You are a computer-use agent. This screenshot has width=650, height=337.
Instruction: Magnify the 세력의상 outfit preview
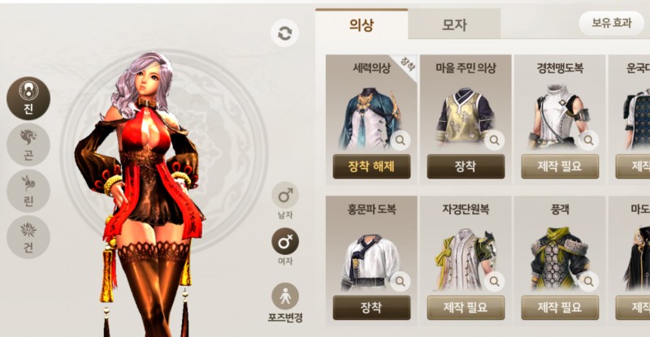click(400, 140)
